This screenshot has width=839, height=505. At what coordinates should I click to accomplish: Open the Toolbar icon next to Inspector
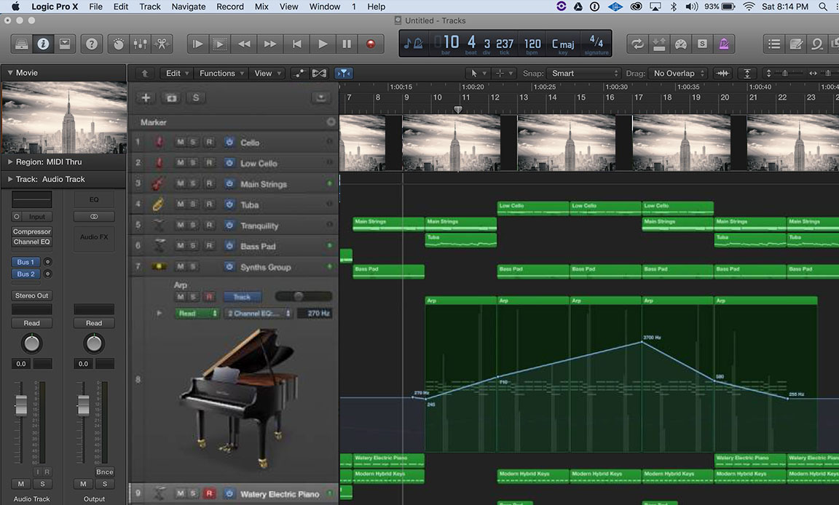click(65, 44)
